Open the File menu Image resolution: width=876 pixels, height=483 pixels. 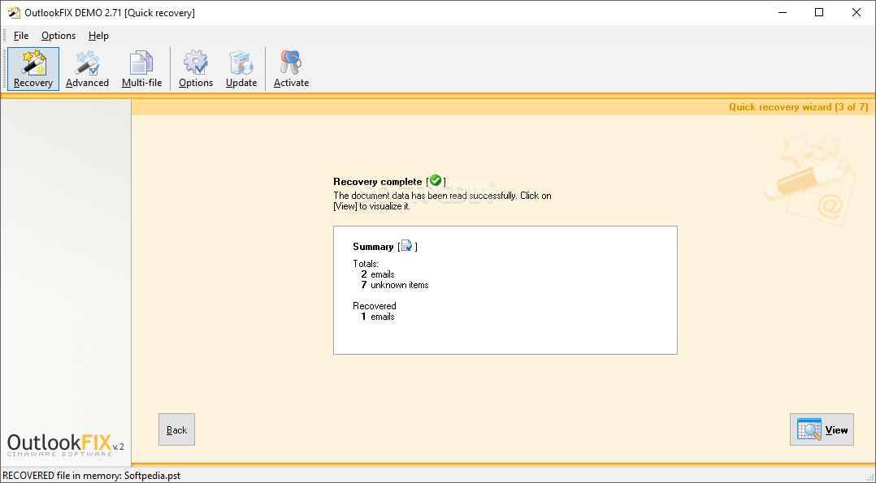(21, 36)
